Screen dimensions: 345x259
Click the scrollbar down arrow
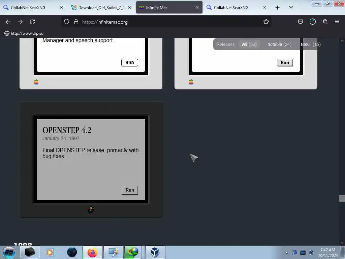point(342,243)
